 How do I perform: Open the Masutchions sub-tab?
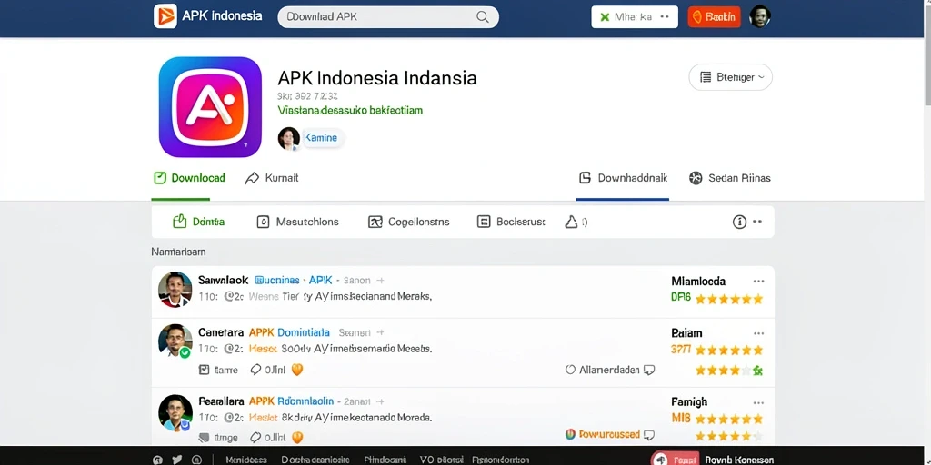point(297,222)
